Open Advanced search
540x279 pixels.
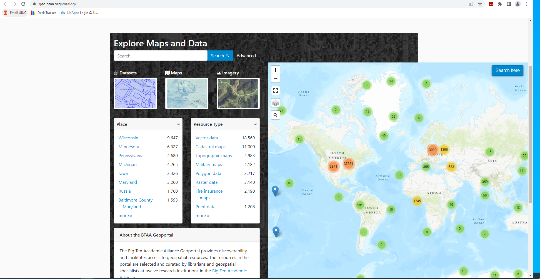(x=246, y=56)
